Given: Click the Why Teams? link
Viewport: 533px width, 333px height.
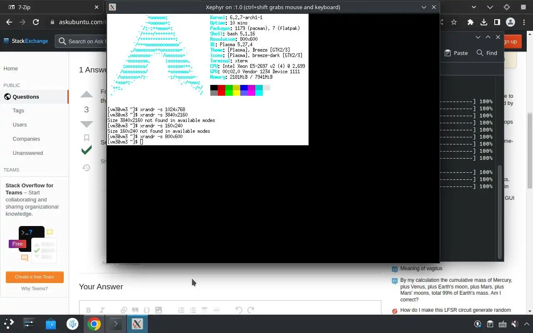Looking at the screenshot, I should click(35, 288).
